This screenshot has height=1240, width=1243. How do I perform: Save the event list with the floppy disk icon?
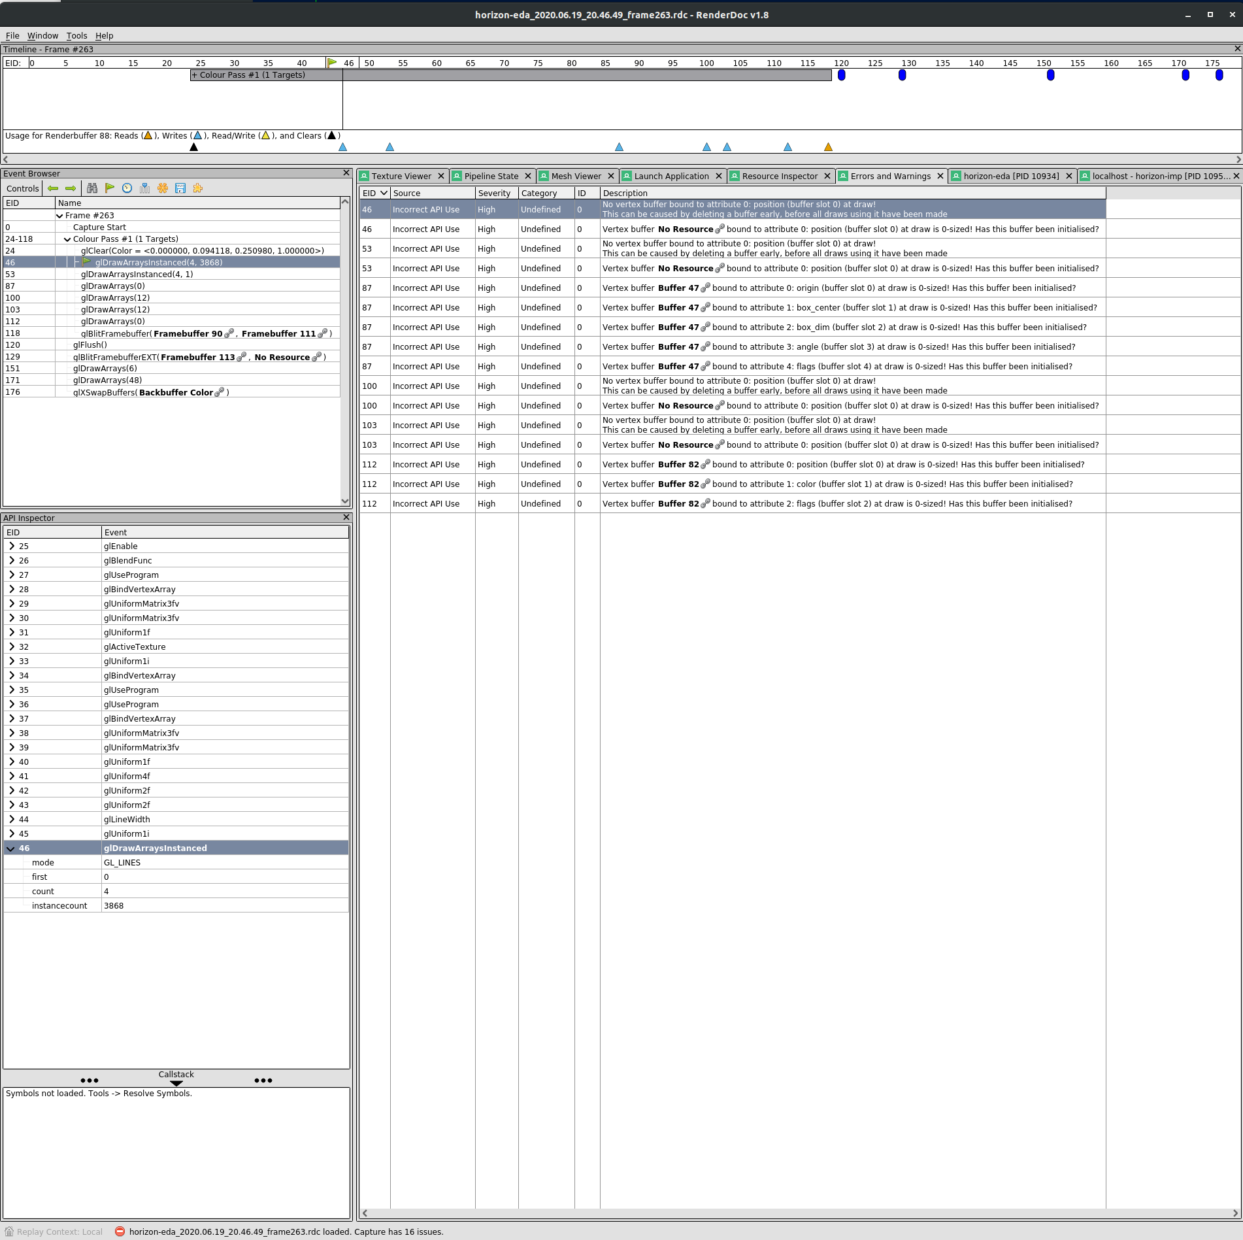click(180, 188)
